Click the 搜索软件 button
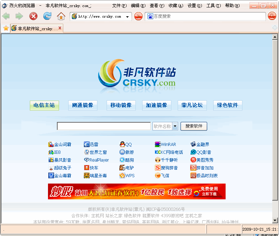This screenshot has height=236, width=279. (x=194, y=126)
